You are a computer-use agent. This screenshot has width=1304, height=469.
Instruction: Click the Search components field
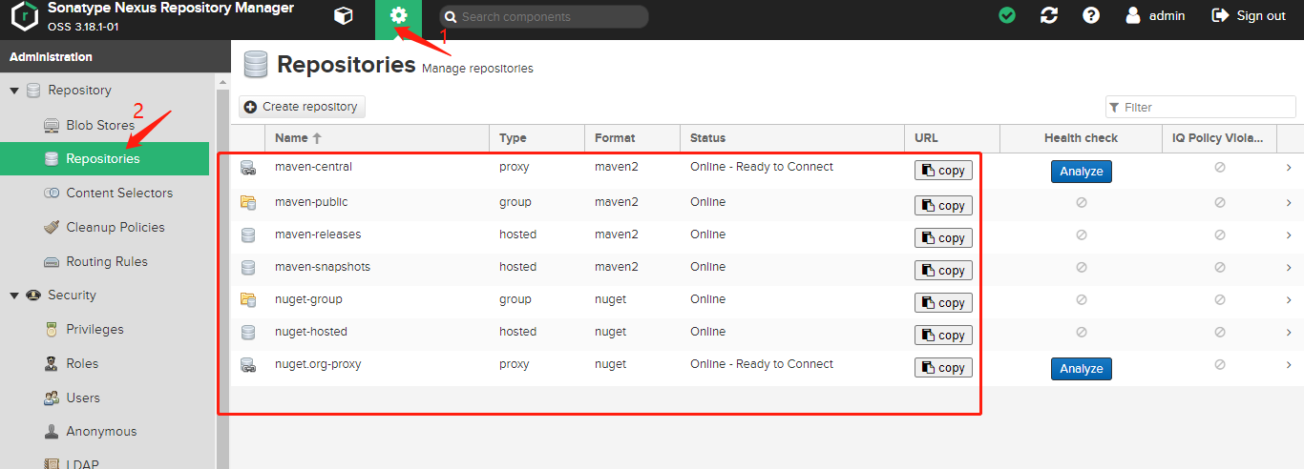(x=543, y=16)
